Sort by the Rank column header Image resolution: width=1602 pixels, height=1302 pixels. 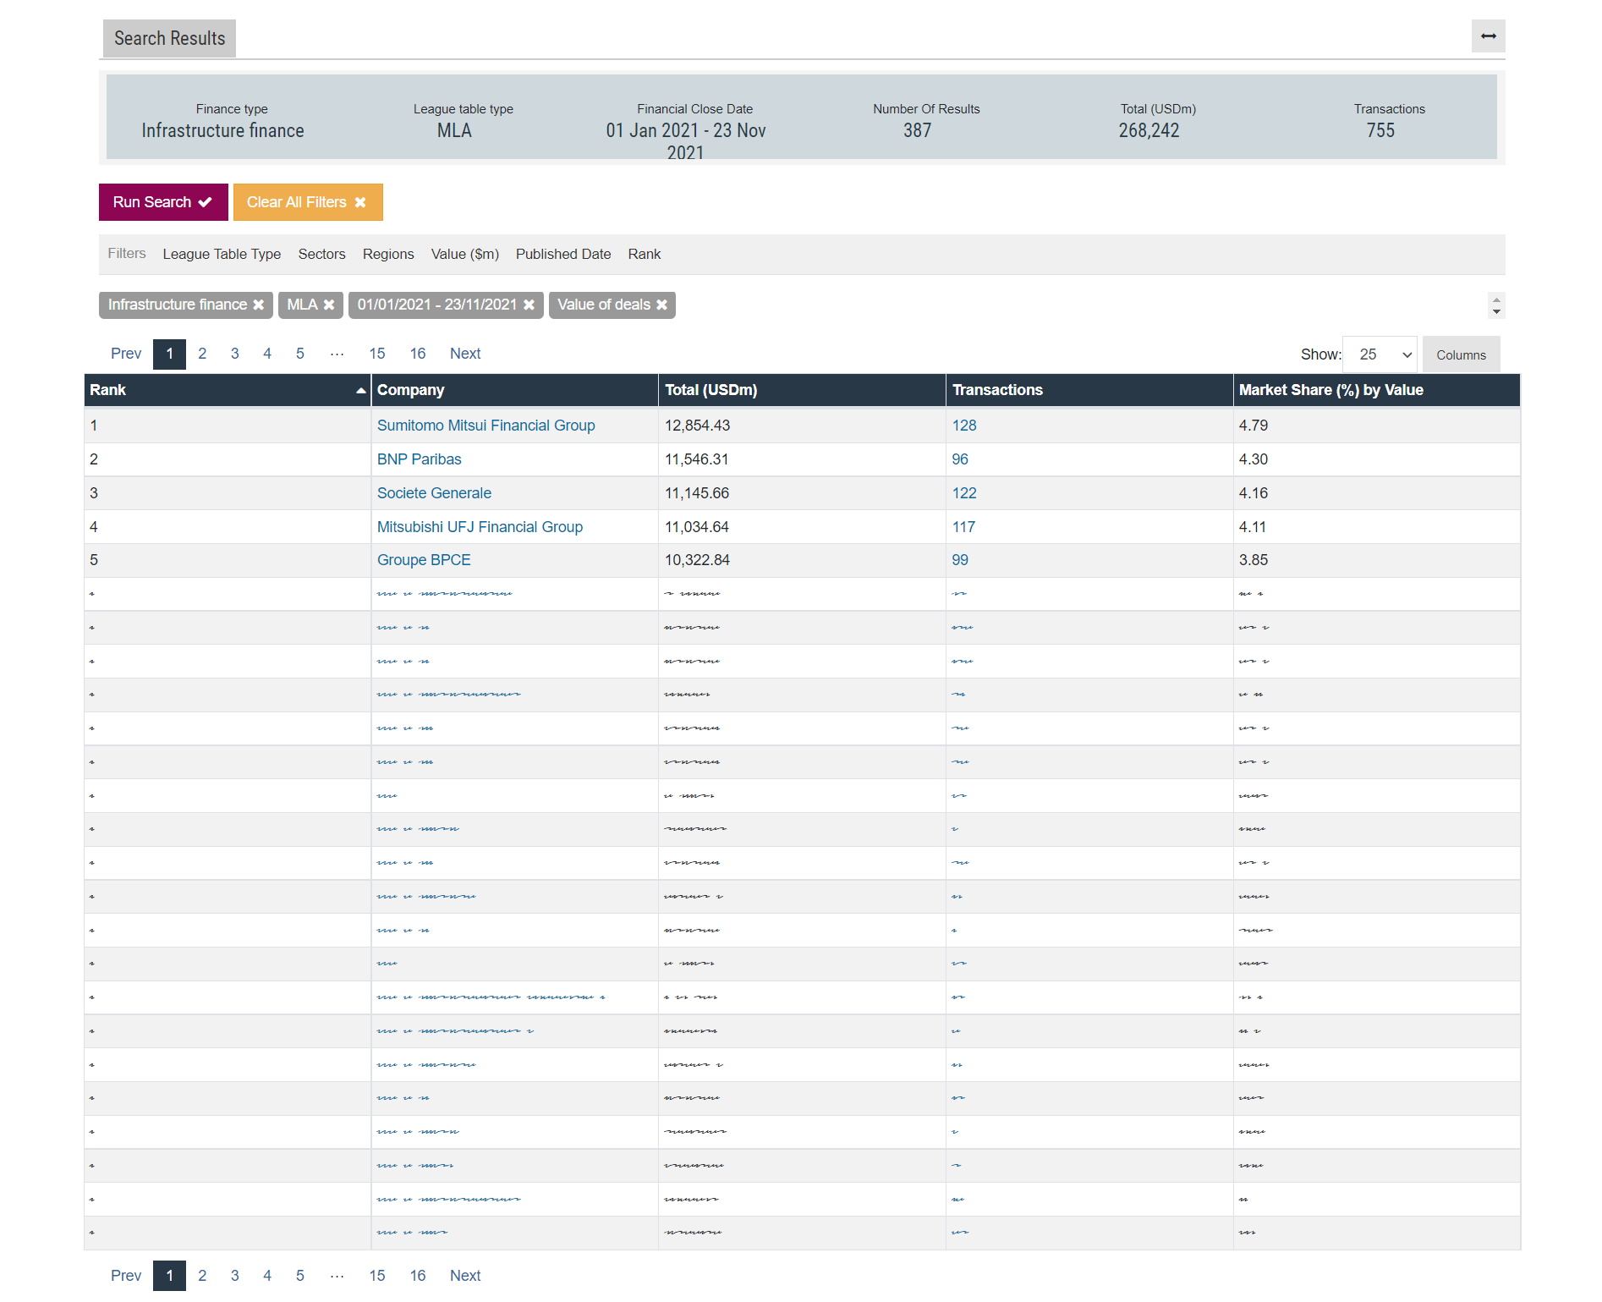[228, 390]
